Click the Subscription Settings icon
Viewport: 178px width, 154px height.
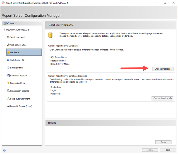click(8, 91)
